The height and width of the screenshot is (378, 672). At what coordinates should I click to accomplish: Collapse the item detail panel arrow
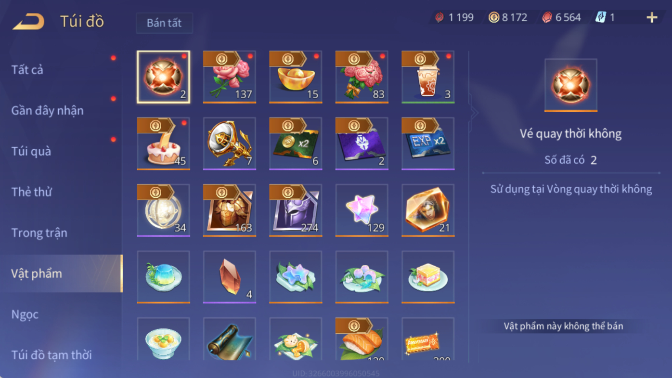(x=475, y=113)
